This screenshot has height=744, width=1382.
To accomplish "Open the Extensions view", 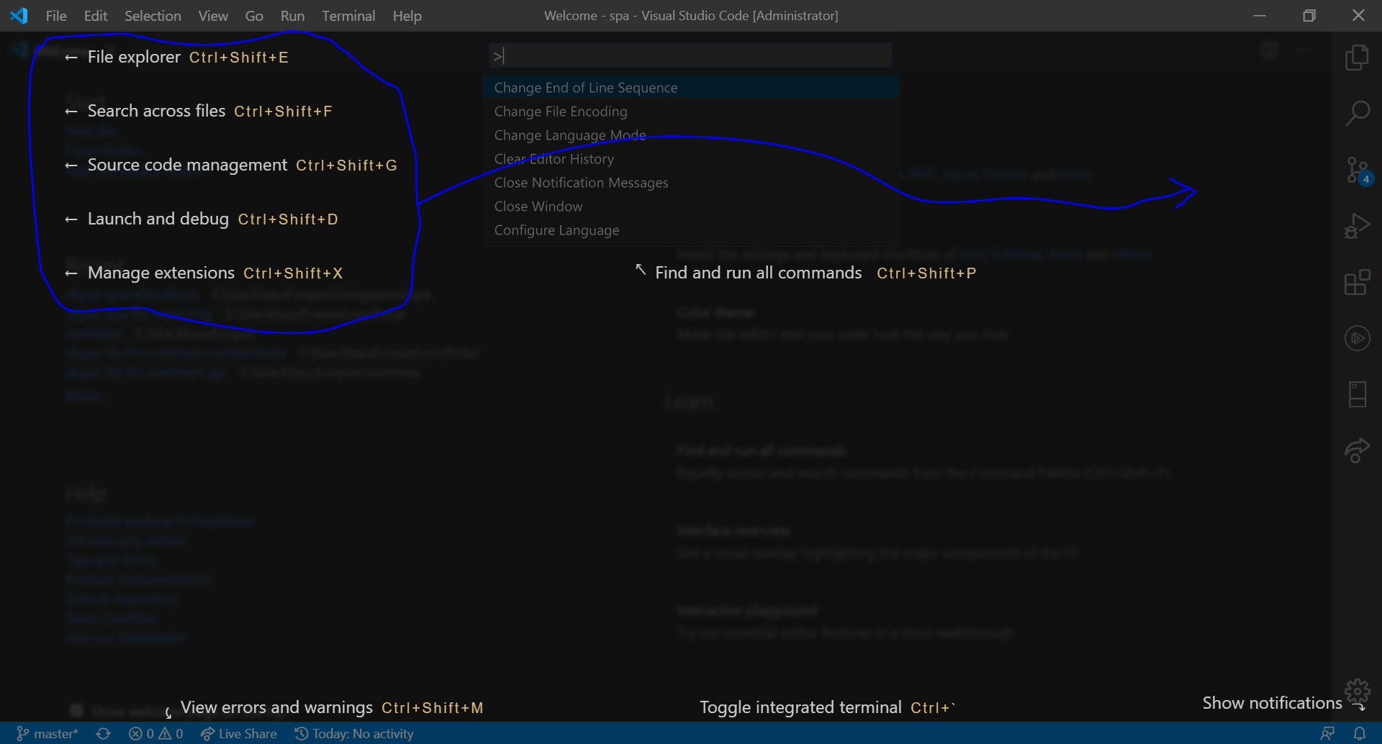I will tap(1357, 282).
